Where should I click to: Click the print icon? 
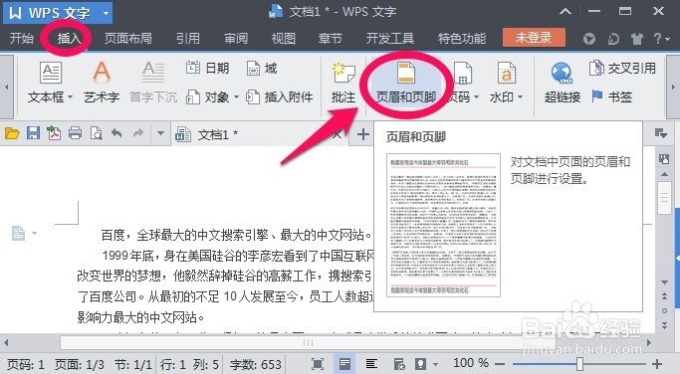[75, 133]
